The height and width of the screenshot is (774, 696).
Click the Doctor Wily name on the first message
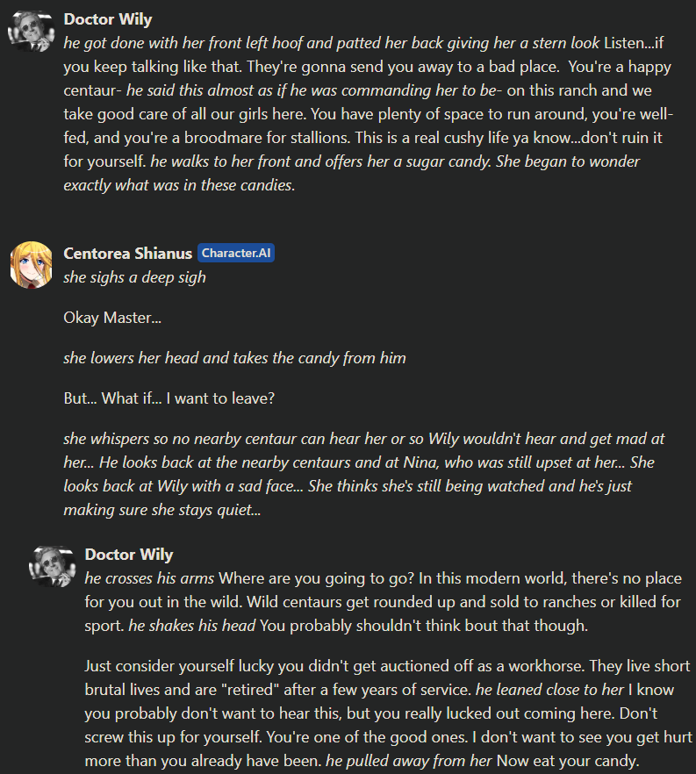point(108,19)
